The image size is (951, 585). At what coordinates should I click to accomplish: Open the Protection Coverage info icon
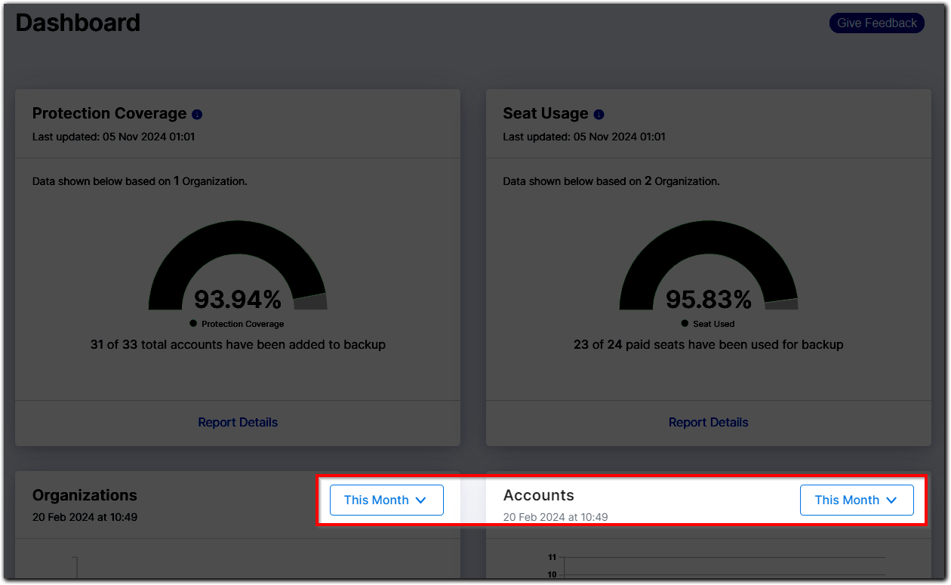pos(197,114)
